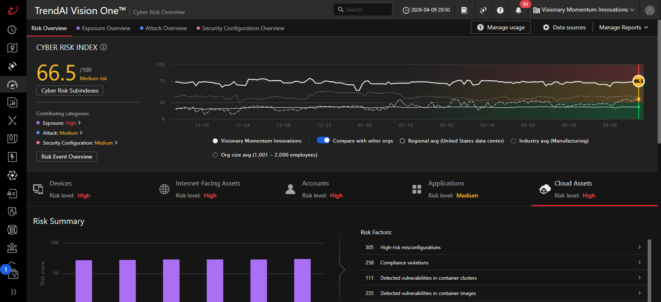Viewport: 661px width, 302px height.
Task: Click the user profile avatar icon
Action: [650, 10]
